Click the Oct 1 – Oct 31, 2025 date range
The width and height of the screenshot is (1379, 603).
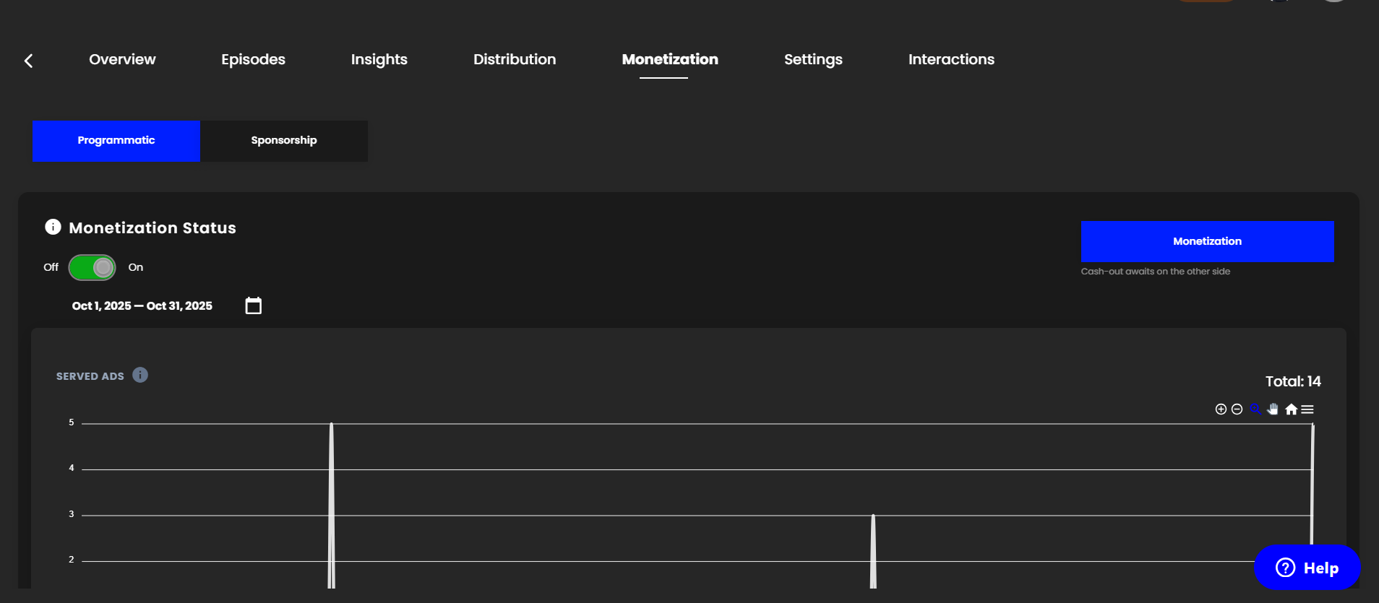142,305
